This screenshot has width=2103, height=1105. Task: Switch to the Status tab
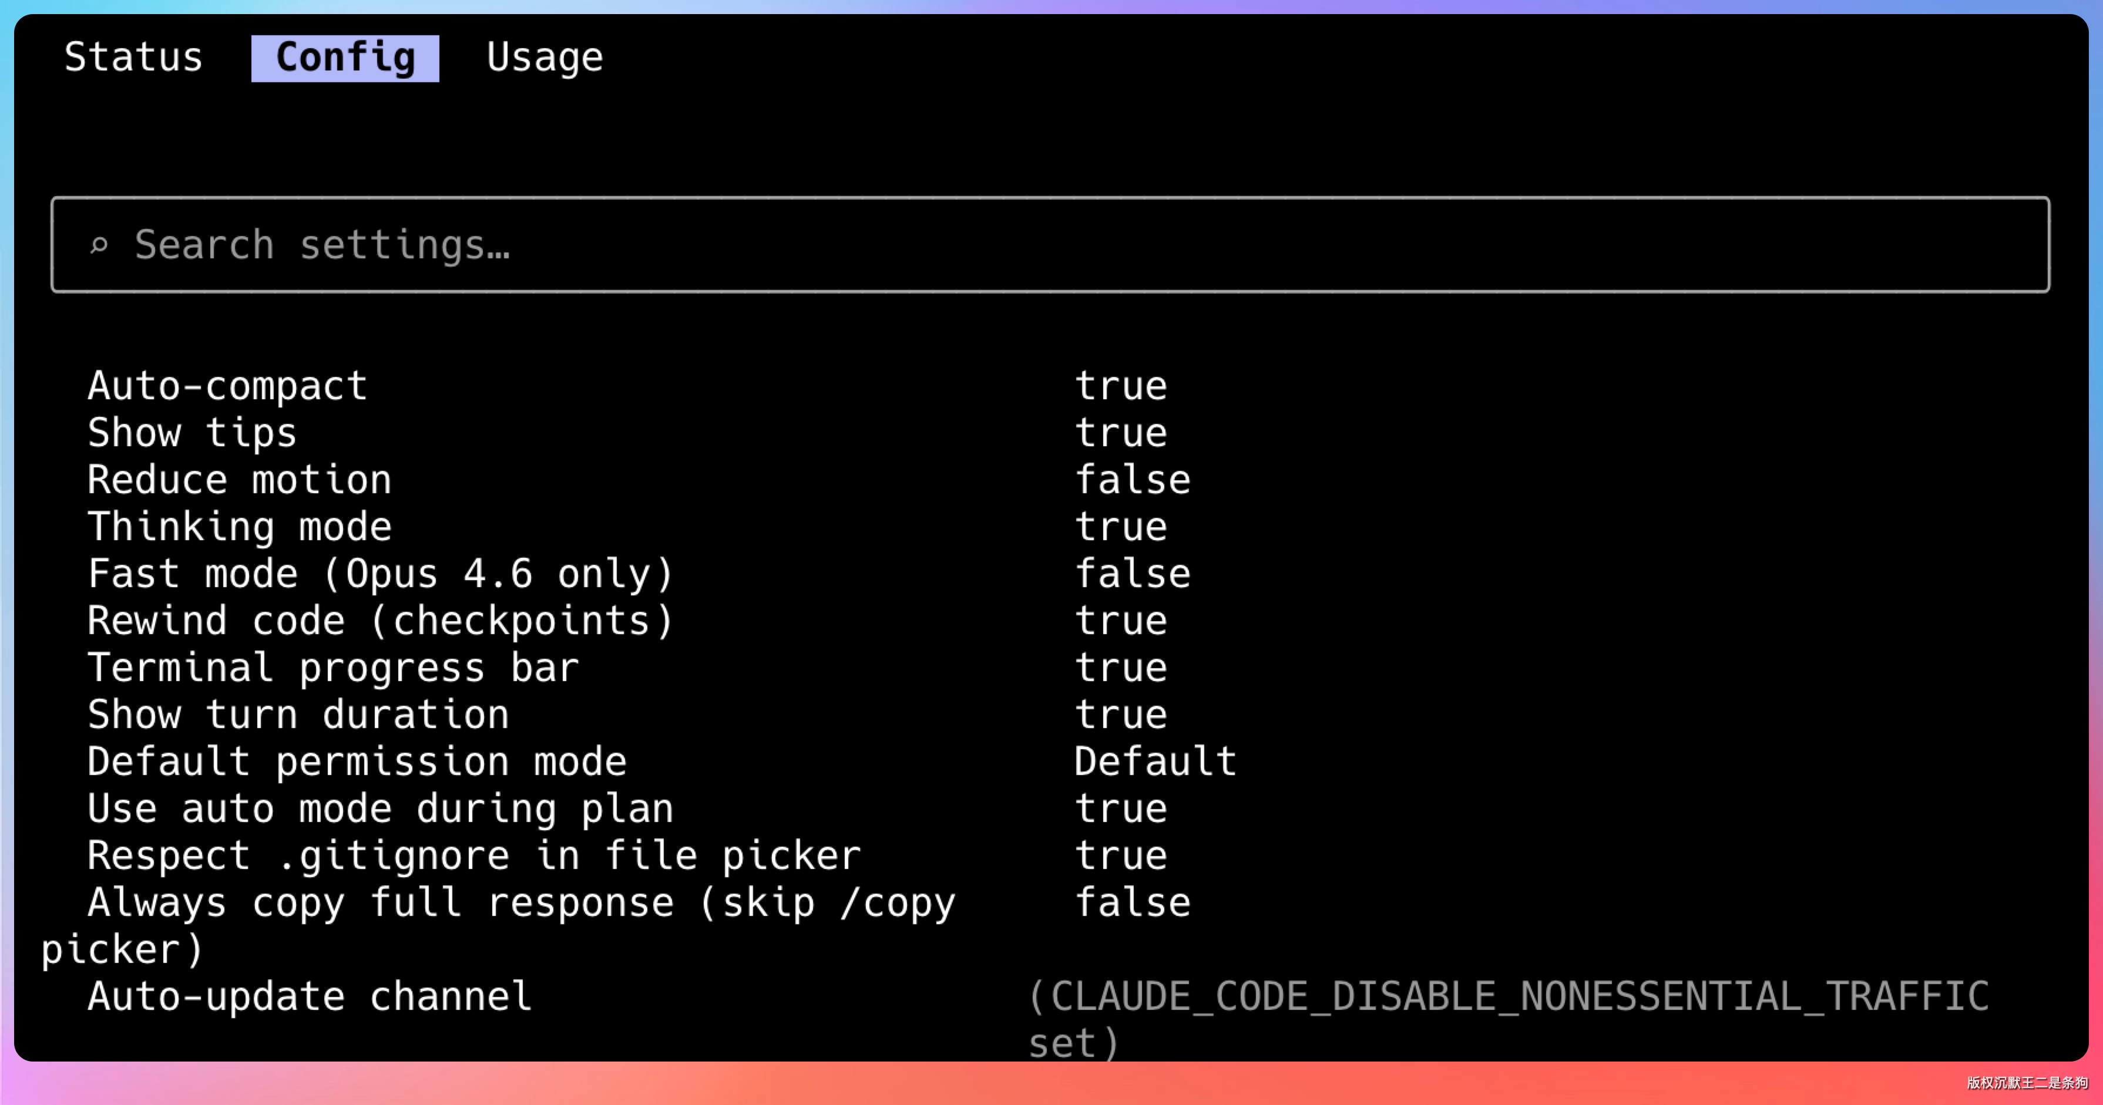(133, 58)
